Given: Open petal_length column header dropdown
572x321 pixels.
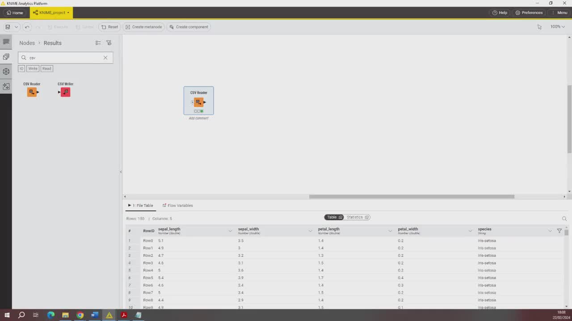Looking at the screenshot, I should [x=390, y=231].
